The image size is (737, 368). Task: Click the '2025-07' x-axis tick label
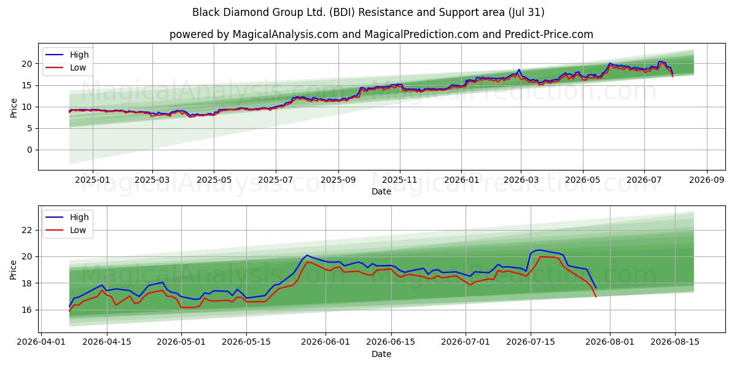point(275,179)
